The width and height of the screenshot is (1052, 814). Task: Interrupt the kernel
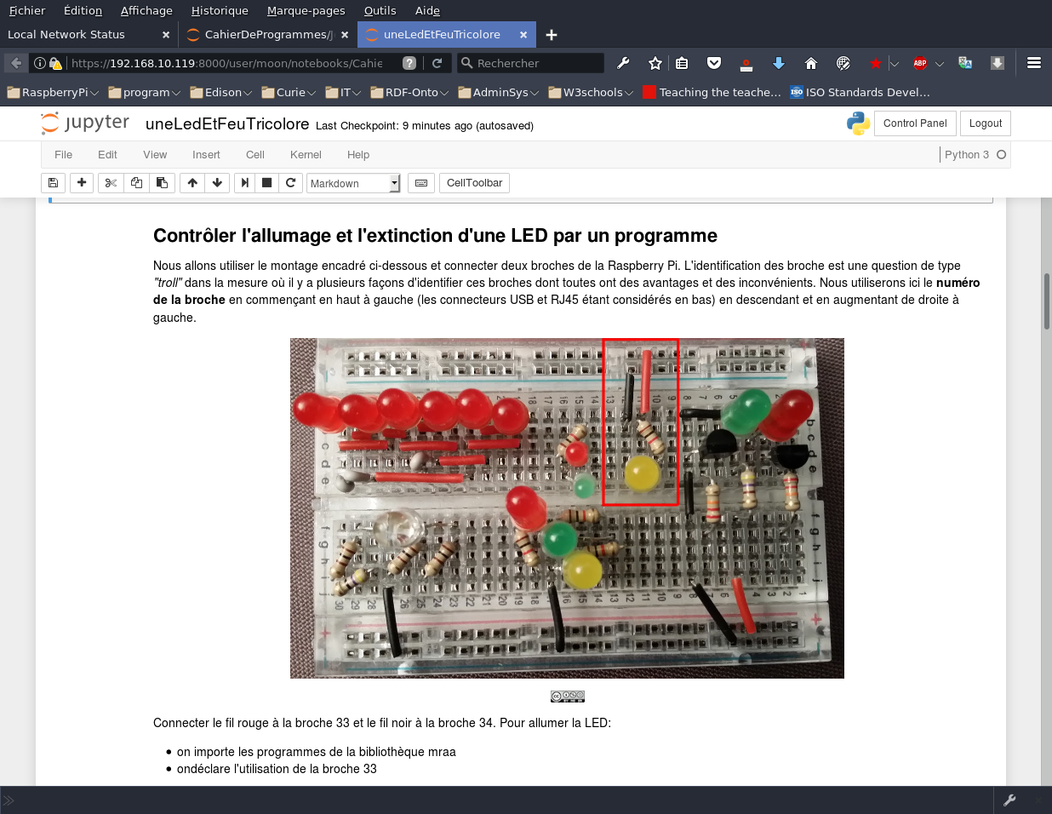266,182
